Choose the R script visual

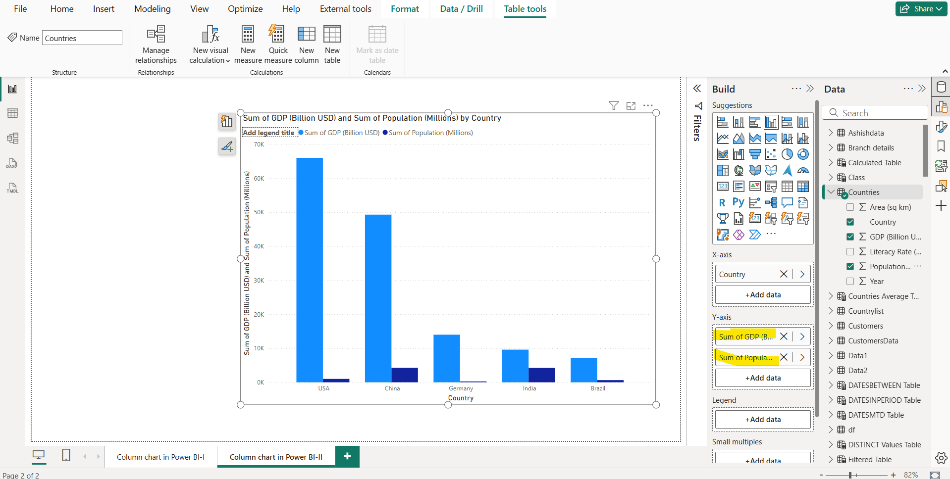(722, 202)
